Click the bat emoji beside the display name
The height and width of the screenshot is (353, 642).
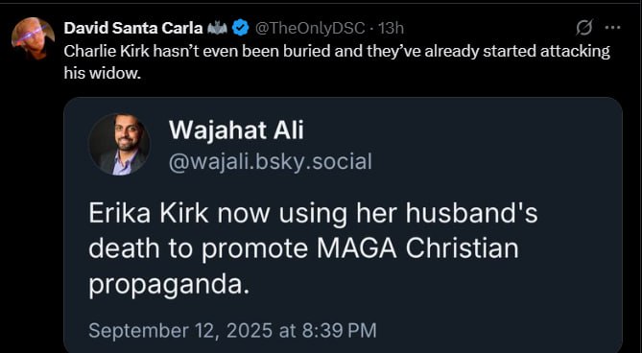(217, 28)
